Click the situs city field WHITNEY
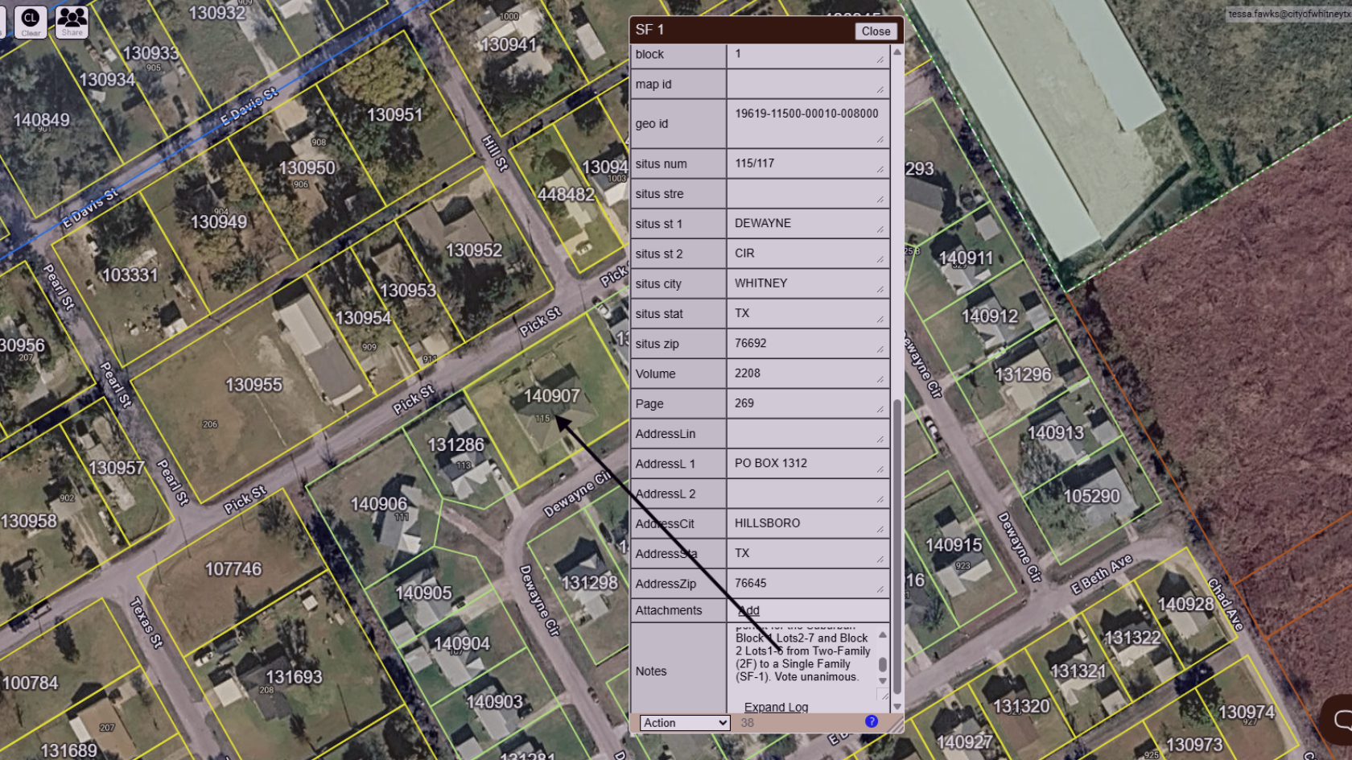This screenshot has height=760, width=1352. click(808, 283)
